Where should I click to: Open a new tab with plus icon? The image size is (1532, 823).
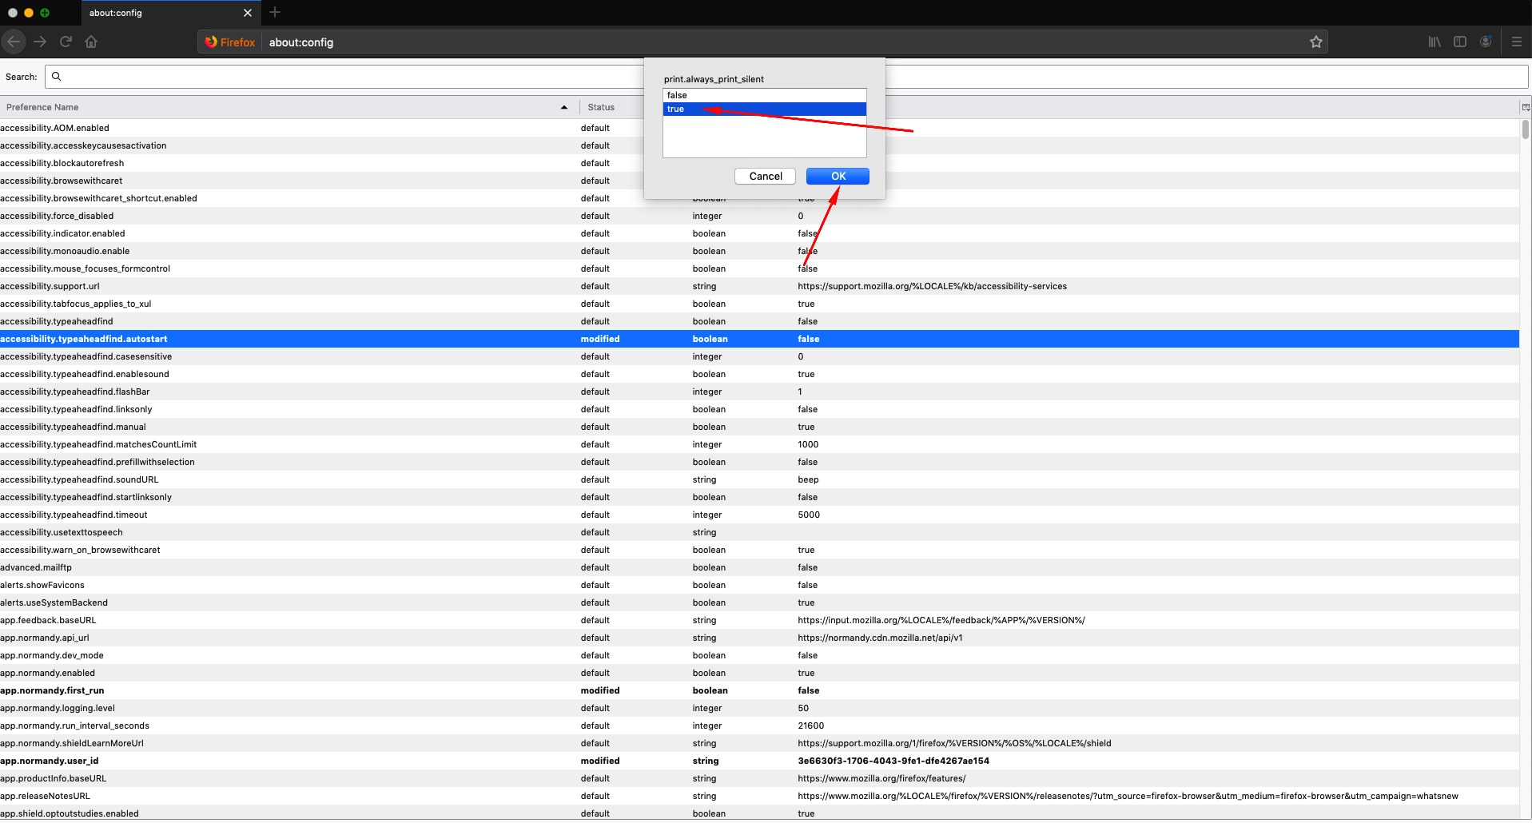pyautogui.click(x=275, y=12)
